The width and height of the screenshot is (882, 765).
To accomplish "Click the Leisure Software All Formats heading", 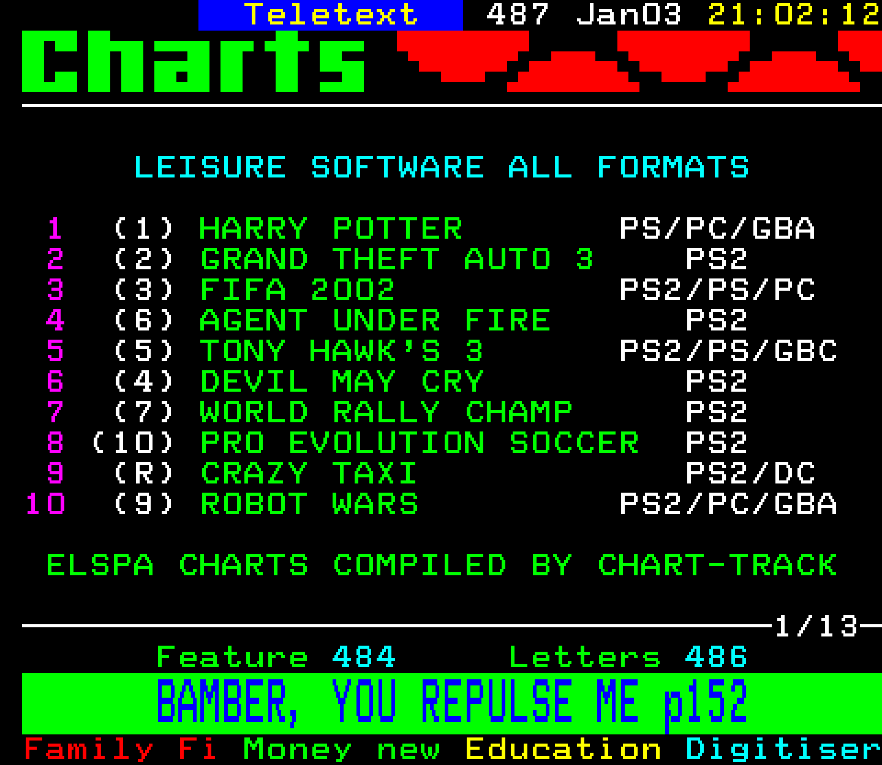I will (x=442, y=168).
